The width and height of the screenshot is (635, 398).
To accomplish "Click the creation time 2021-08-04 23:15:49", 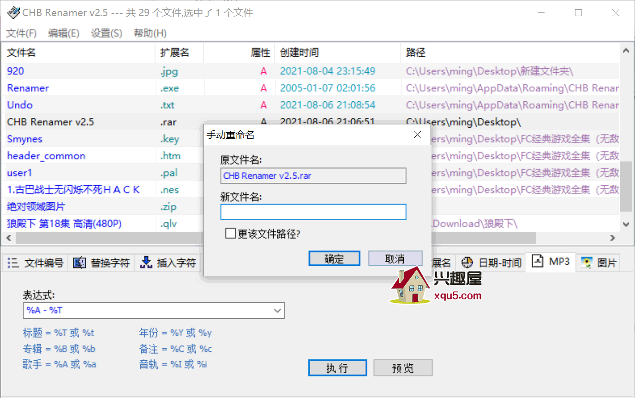I will click(327, 71).
